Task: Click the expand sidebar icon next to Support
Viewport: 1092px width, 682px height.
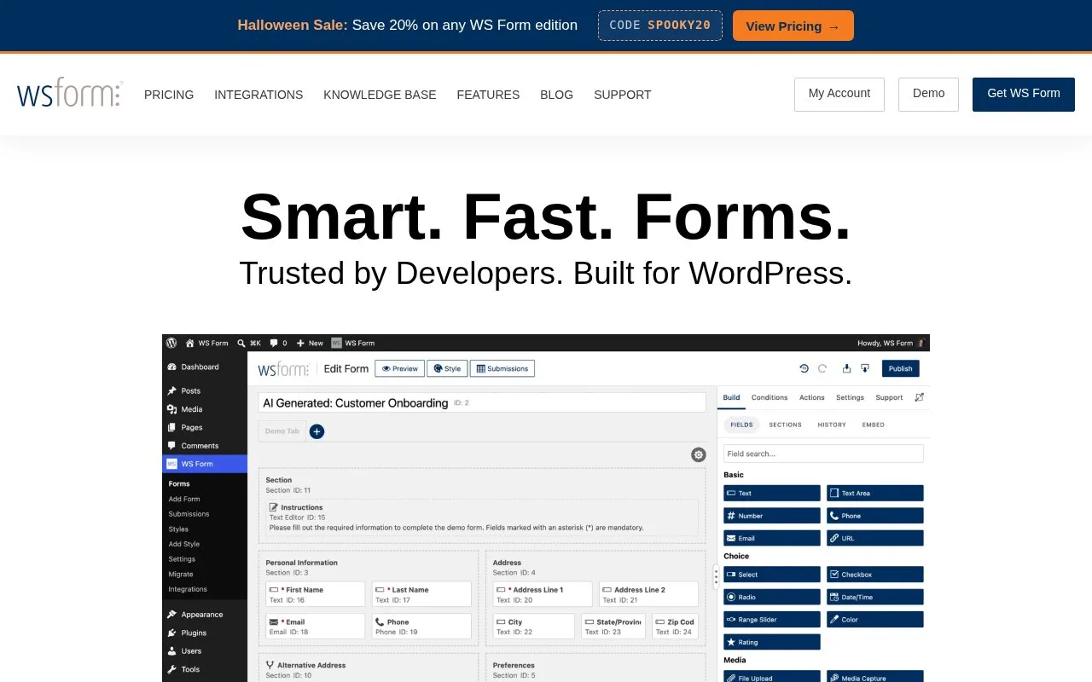Action: click(919, 397)
